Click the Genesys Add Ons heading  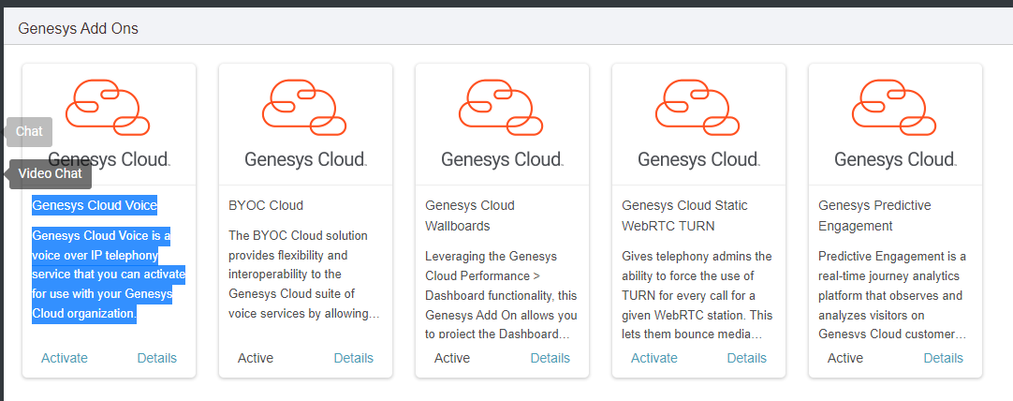point(78,28)
